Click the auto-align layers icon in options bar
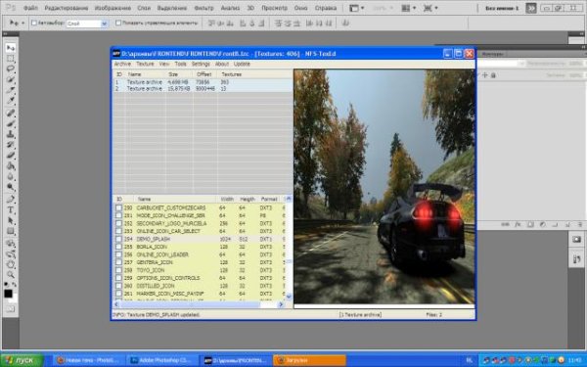Image resolution: width=587 pixels, height=367 pixels. click(x=345, y=23)
